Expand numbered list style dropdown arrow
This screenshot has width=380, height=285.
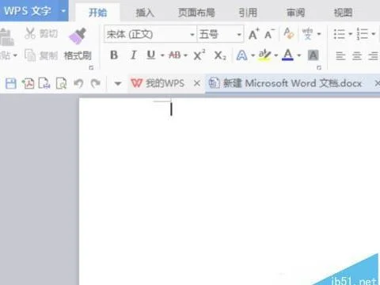tap(374, 34)
